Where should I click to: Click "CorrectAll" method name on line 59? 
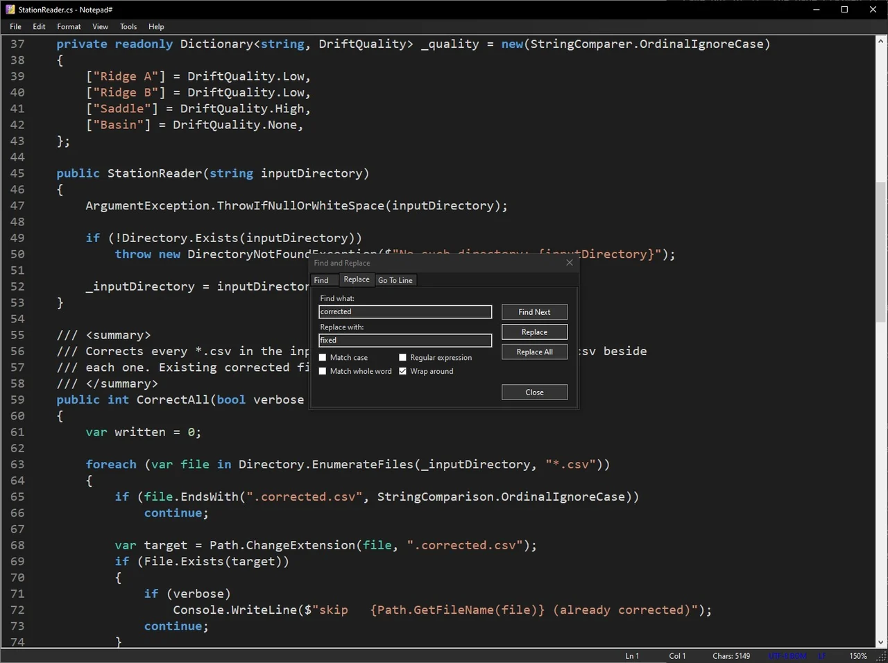click(x=173, y=400)
